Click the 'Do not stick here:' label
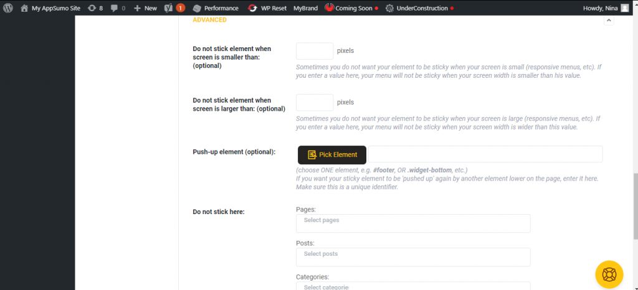638x290 pixels. [219, 212]
